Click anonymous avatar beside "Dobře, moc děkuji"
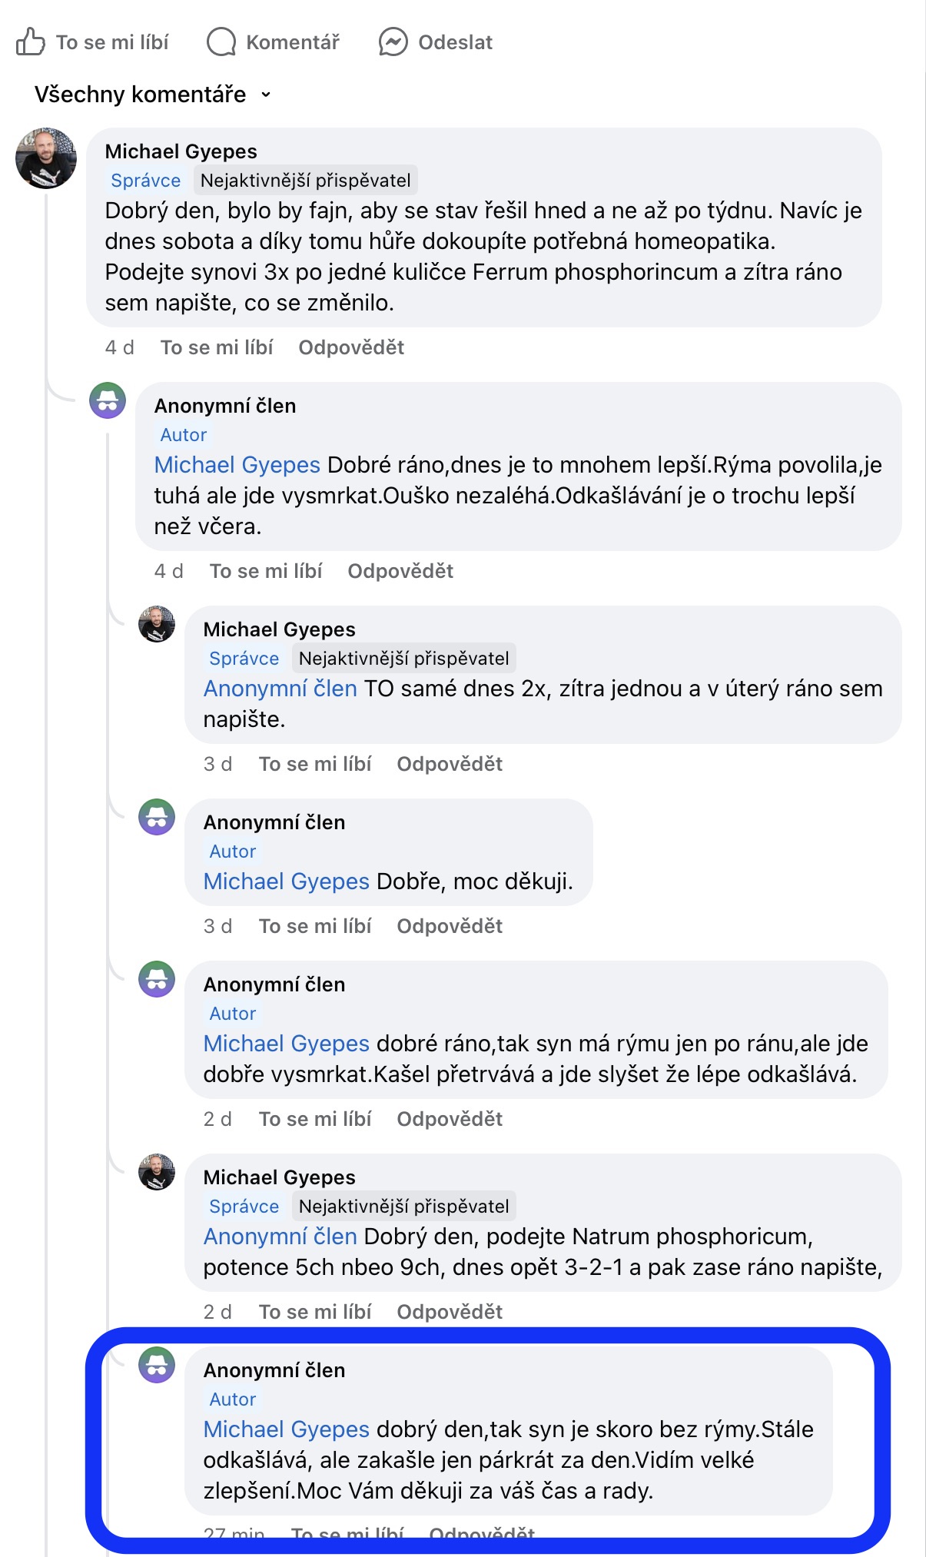Viewport: 926px width, 1557px height. [x=157, y=817]
